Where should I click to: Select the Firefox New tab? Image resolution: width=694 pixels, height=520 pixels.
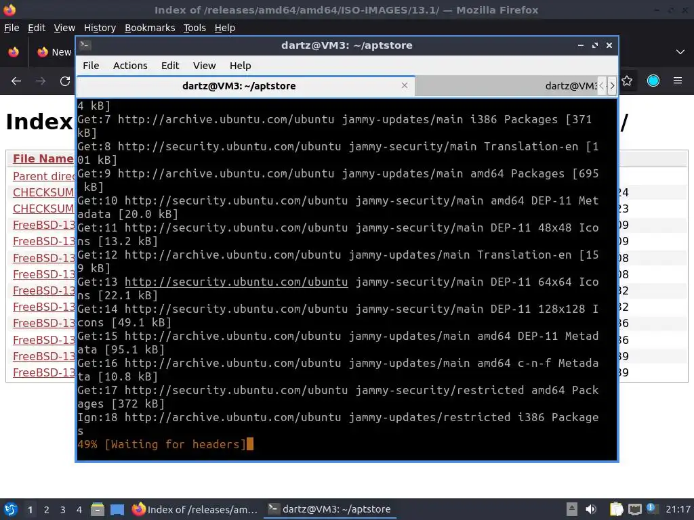(53, 52)
